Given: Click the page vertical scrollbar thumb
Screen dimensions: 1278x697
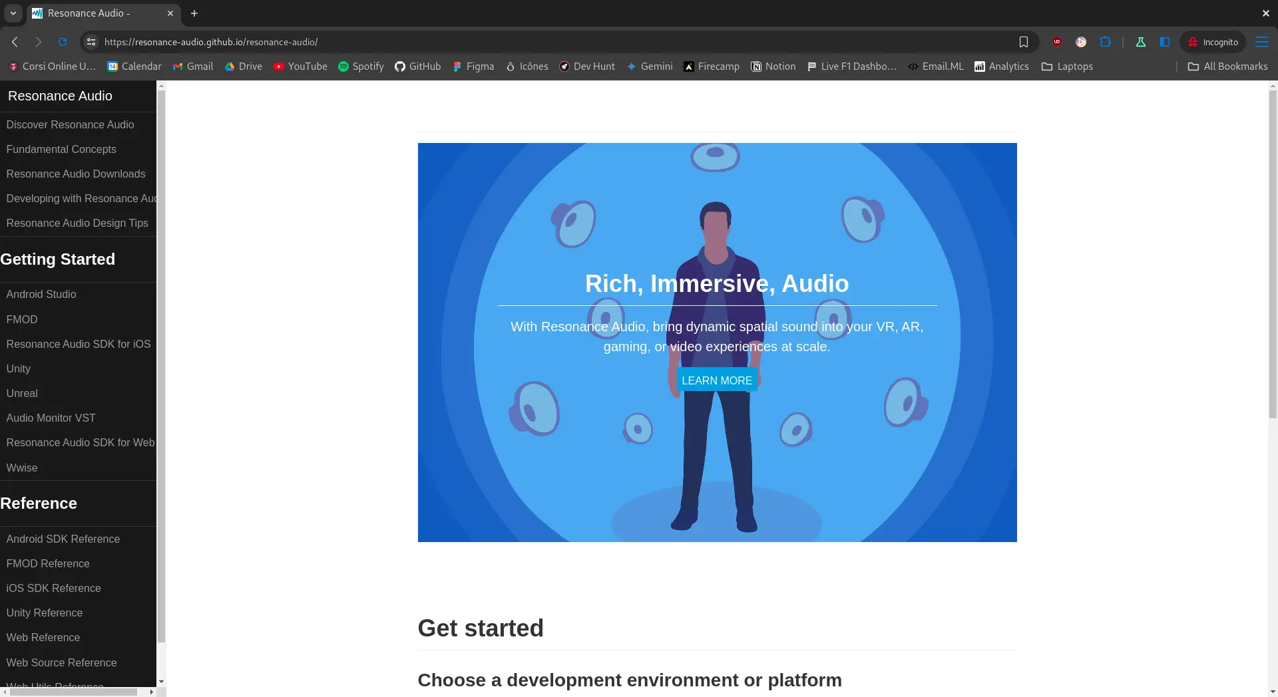Looking at the screenshot, I should click(x=1273, y=254).
